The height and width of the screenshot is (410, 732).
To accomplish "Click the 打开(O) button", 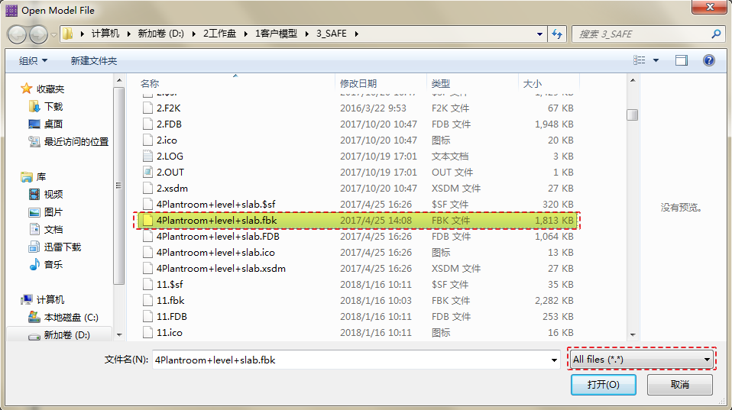I will pos(603,384).
